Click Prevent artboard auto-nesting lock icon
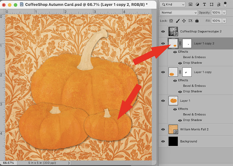Screen dimensions: 233x166 [x=190, y=21]
